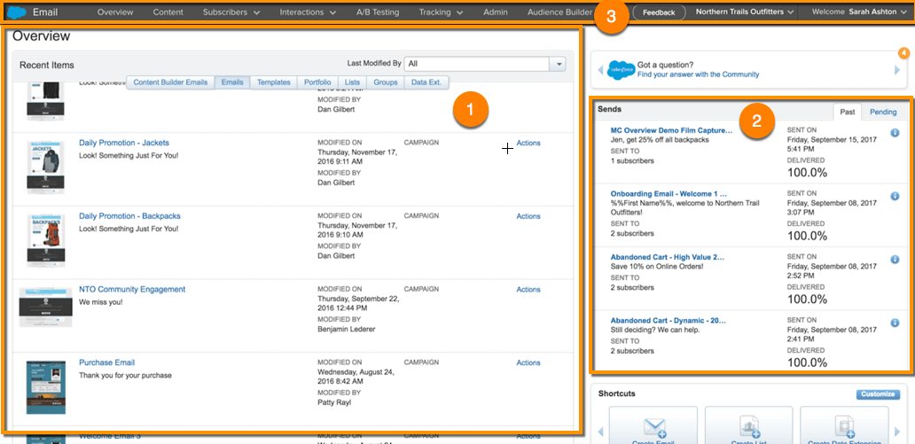Click the Jackets email thumbnail

[x=45, y=167]
